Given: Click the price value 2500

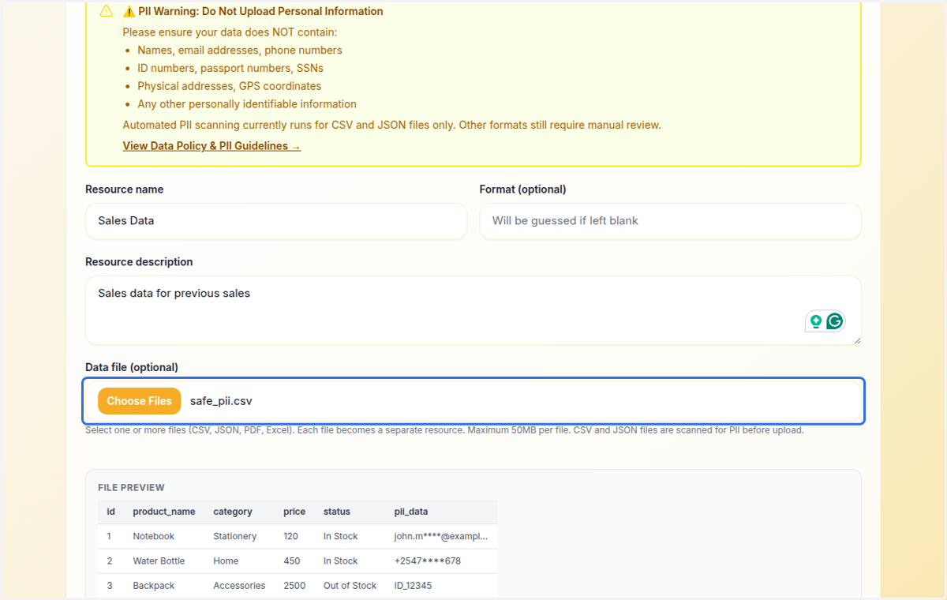Looking at the screenshot, I should click(294, 586).
